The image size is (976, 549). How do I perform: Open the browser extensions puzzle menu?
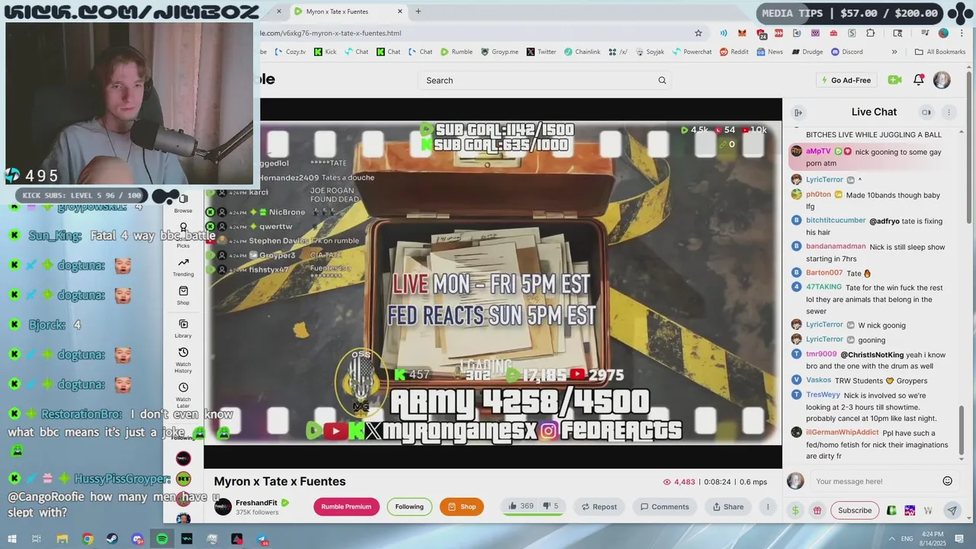(x=870, y=33)
